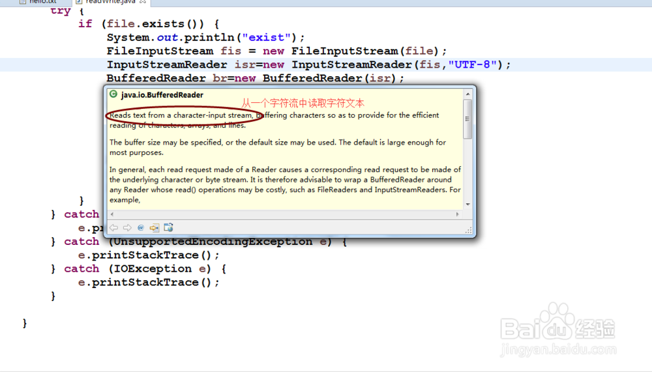Open Attached Javadoc in browser icon
The image size is (652, 372).
(x=168, y=227)
